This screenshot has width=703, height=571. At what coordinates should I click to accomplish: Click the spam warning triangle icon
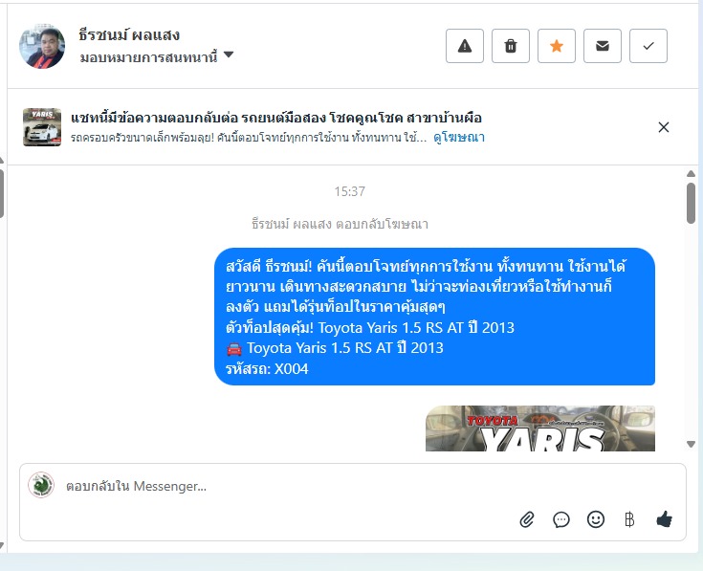(465, 46)
